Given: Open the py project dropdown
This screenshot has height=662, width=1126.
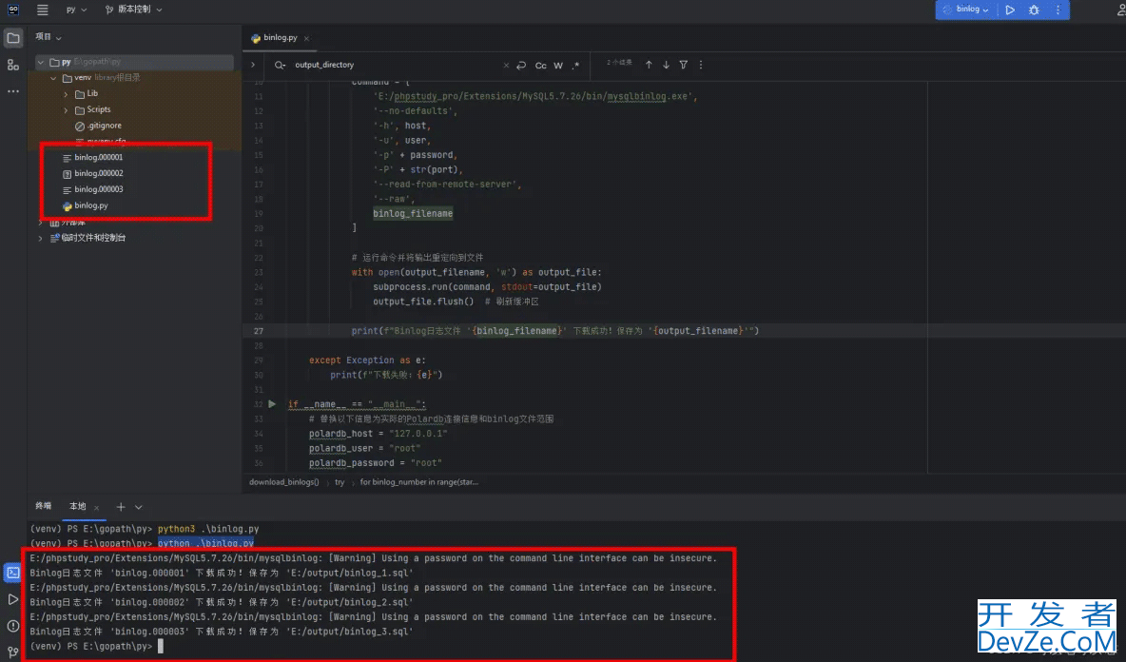Looking at the screenshot, I should coord(76,10).
